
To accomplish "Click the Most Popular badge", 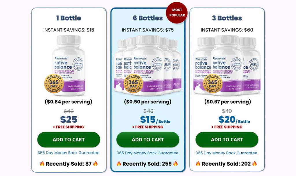I will tap(177, 13).
